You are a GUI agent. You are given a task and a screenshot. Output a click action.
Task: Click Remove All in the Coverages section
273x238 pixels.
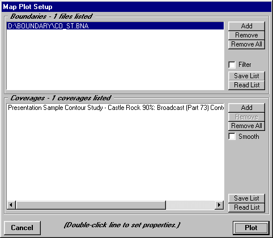(246, 126)
